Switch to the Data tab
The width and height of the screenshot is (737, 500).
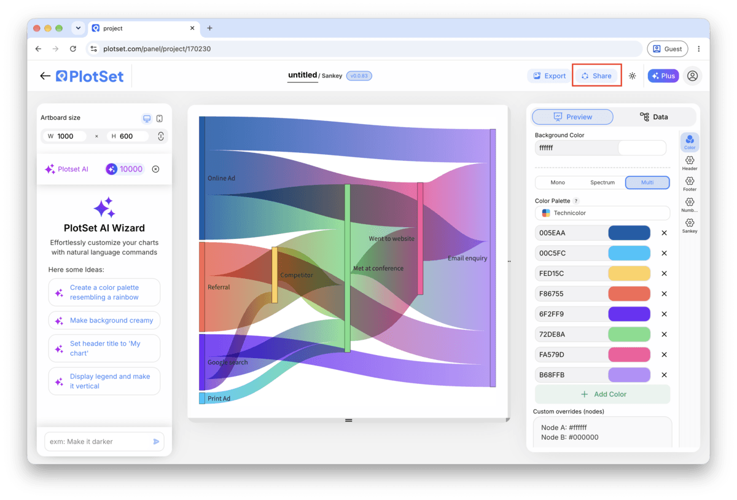click(654, 117)
